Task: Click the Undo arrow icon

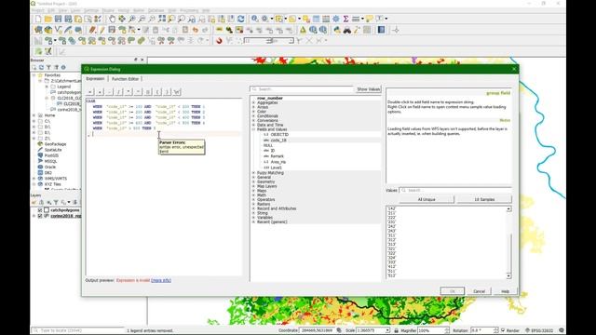Action: pos(196,30)
